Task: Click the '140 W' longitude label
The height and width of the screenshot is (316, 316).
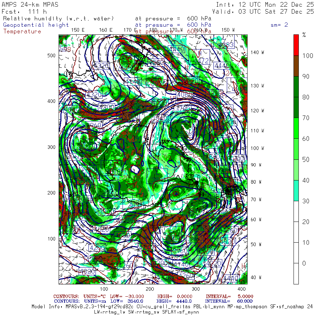Action: (x=257, y=52)
